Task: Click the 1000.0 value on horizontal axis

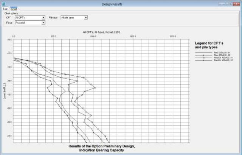Action: (x=93, y=37)
